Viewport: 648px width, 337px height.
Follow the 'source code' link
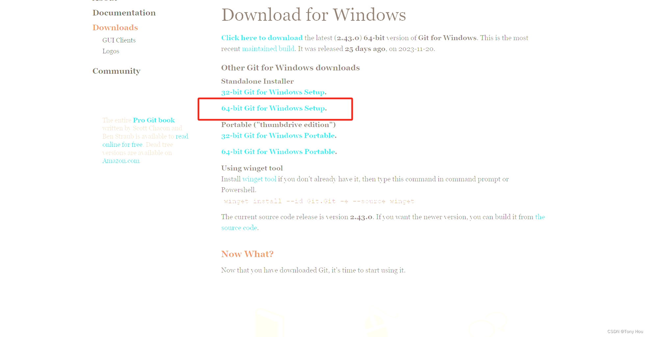(239, 228)
